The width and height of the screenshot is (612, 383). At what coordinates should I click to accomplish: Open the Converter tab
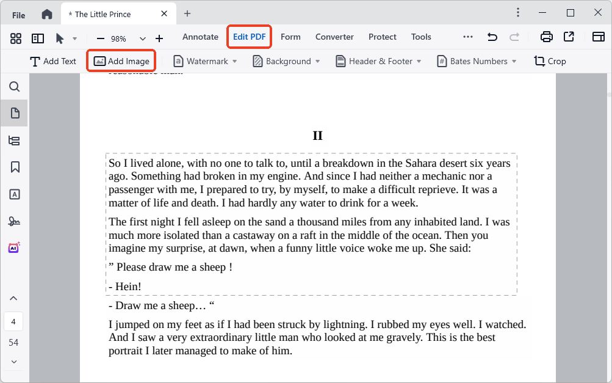[x=334, y=37]
